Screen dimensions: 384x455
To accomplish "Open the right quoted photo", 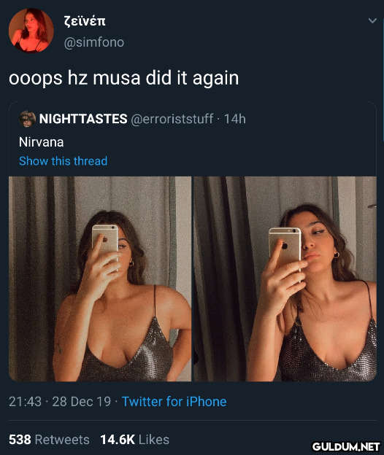I will point(285,279).
